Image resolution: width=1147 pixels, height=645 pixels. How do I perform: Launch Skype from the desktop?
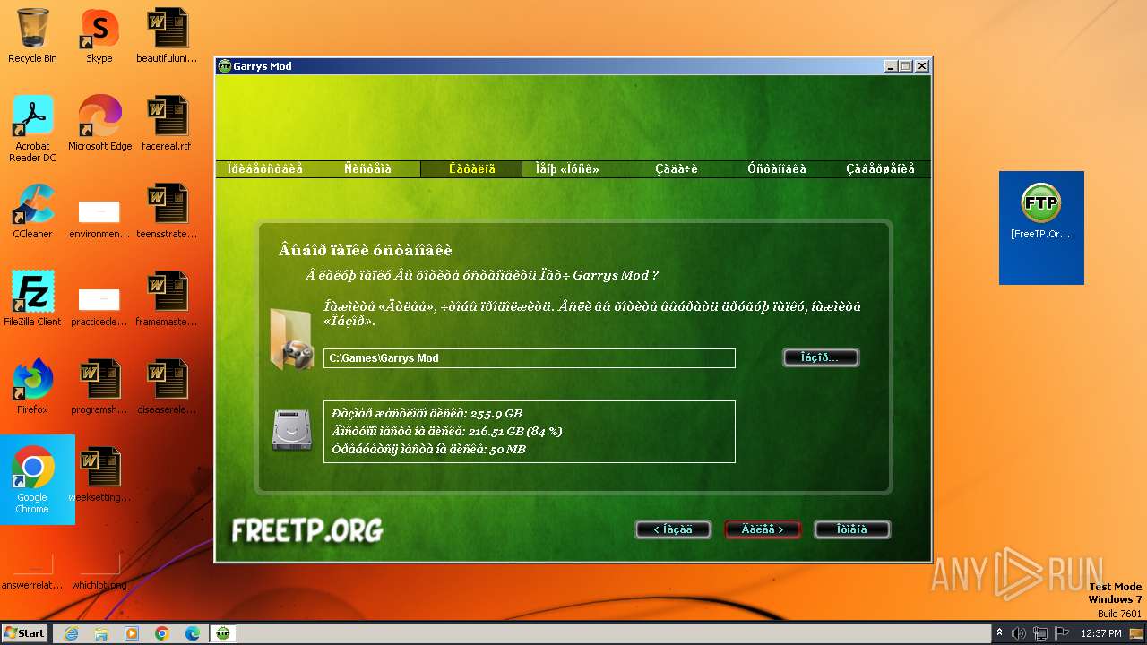(x=99, y=36)
